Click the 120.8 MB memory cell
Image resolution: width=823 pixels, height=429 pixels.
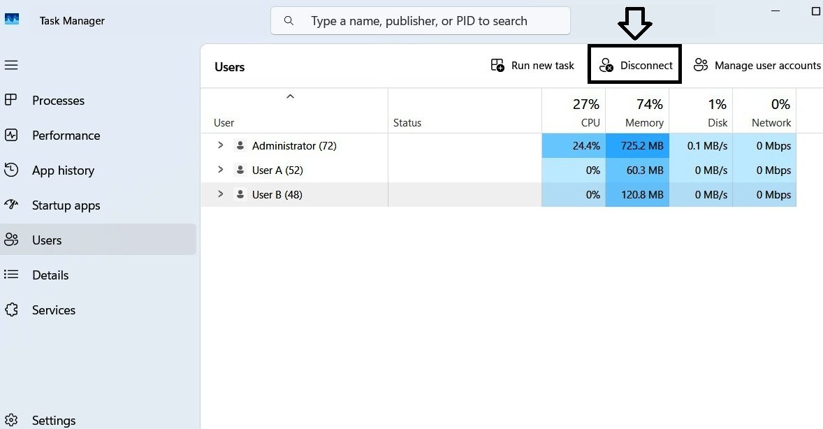(x=637, y=194)
